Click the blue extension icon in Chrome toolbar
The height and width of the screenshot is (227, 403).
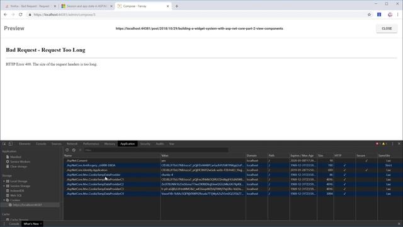379,15
